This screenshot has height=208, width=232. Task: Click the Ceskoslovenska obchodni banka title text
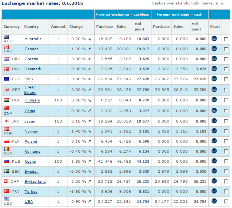[188, 3]
